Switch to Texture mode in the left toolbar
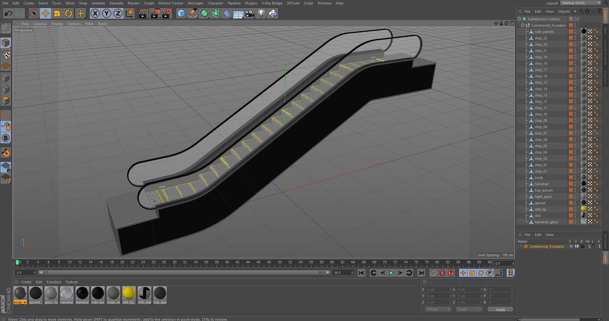The image size is (609, 321). pos(6,55)
